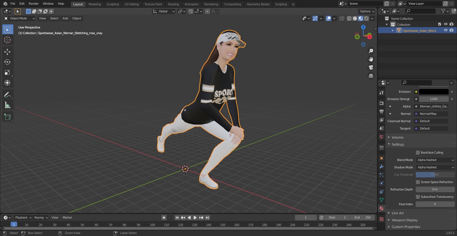
Task: Disable Sportswear_Asian_Woman object in renders
Action: 452,30
